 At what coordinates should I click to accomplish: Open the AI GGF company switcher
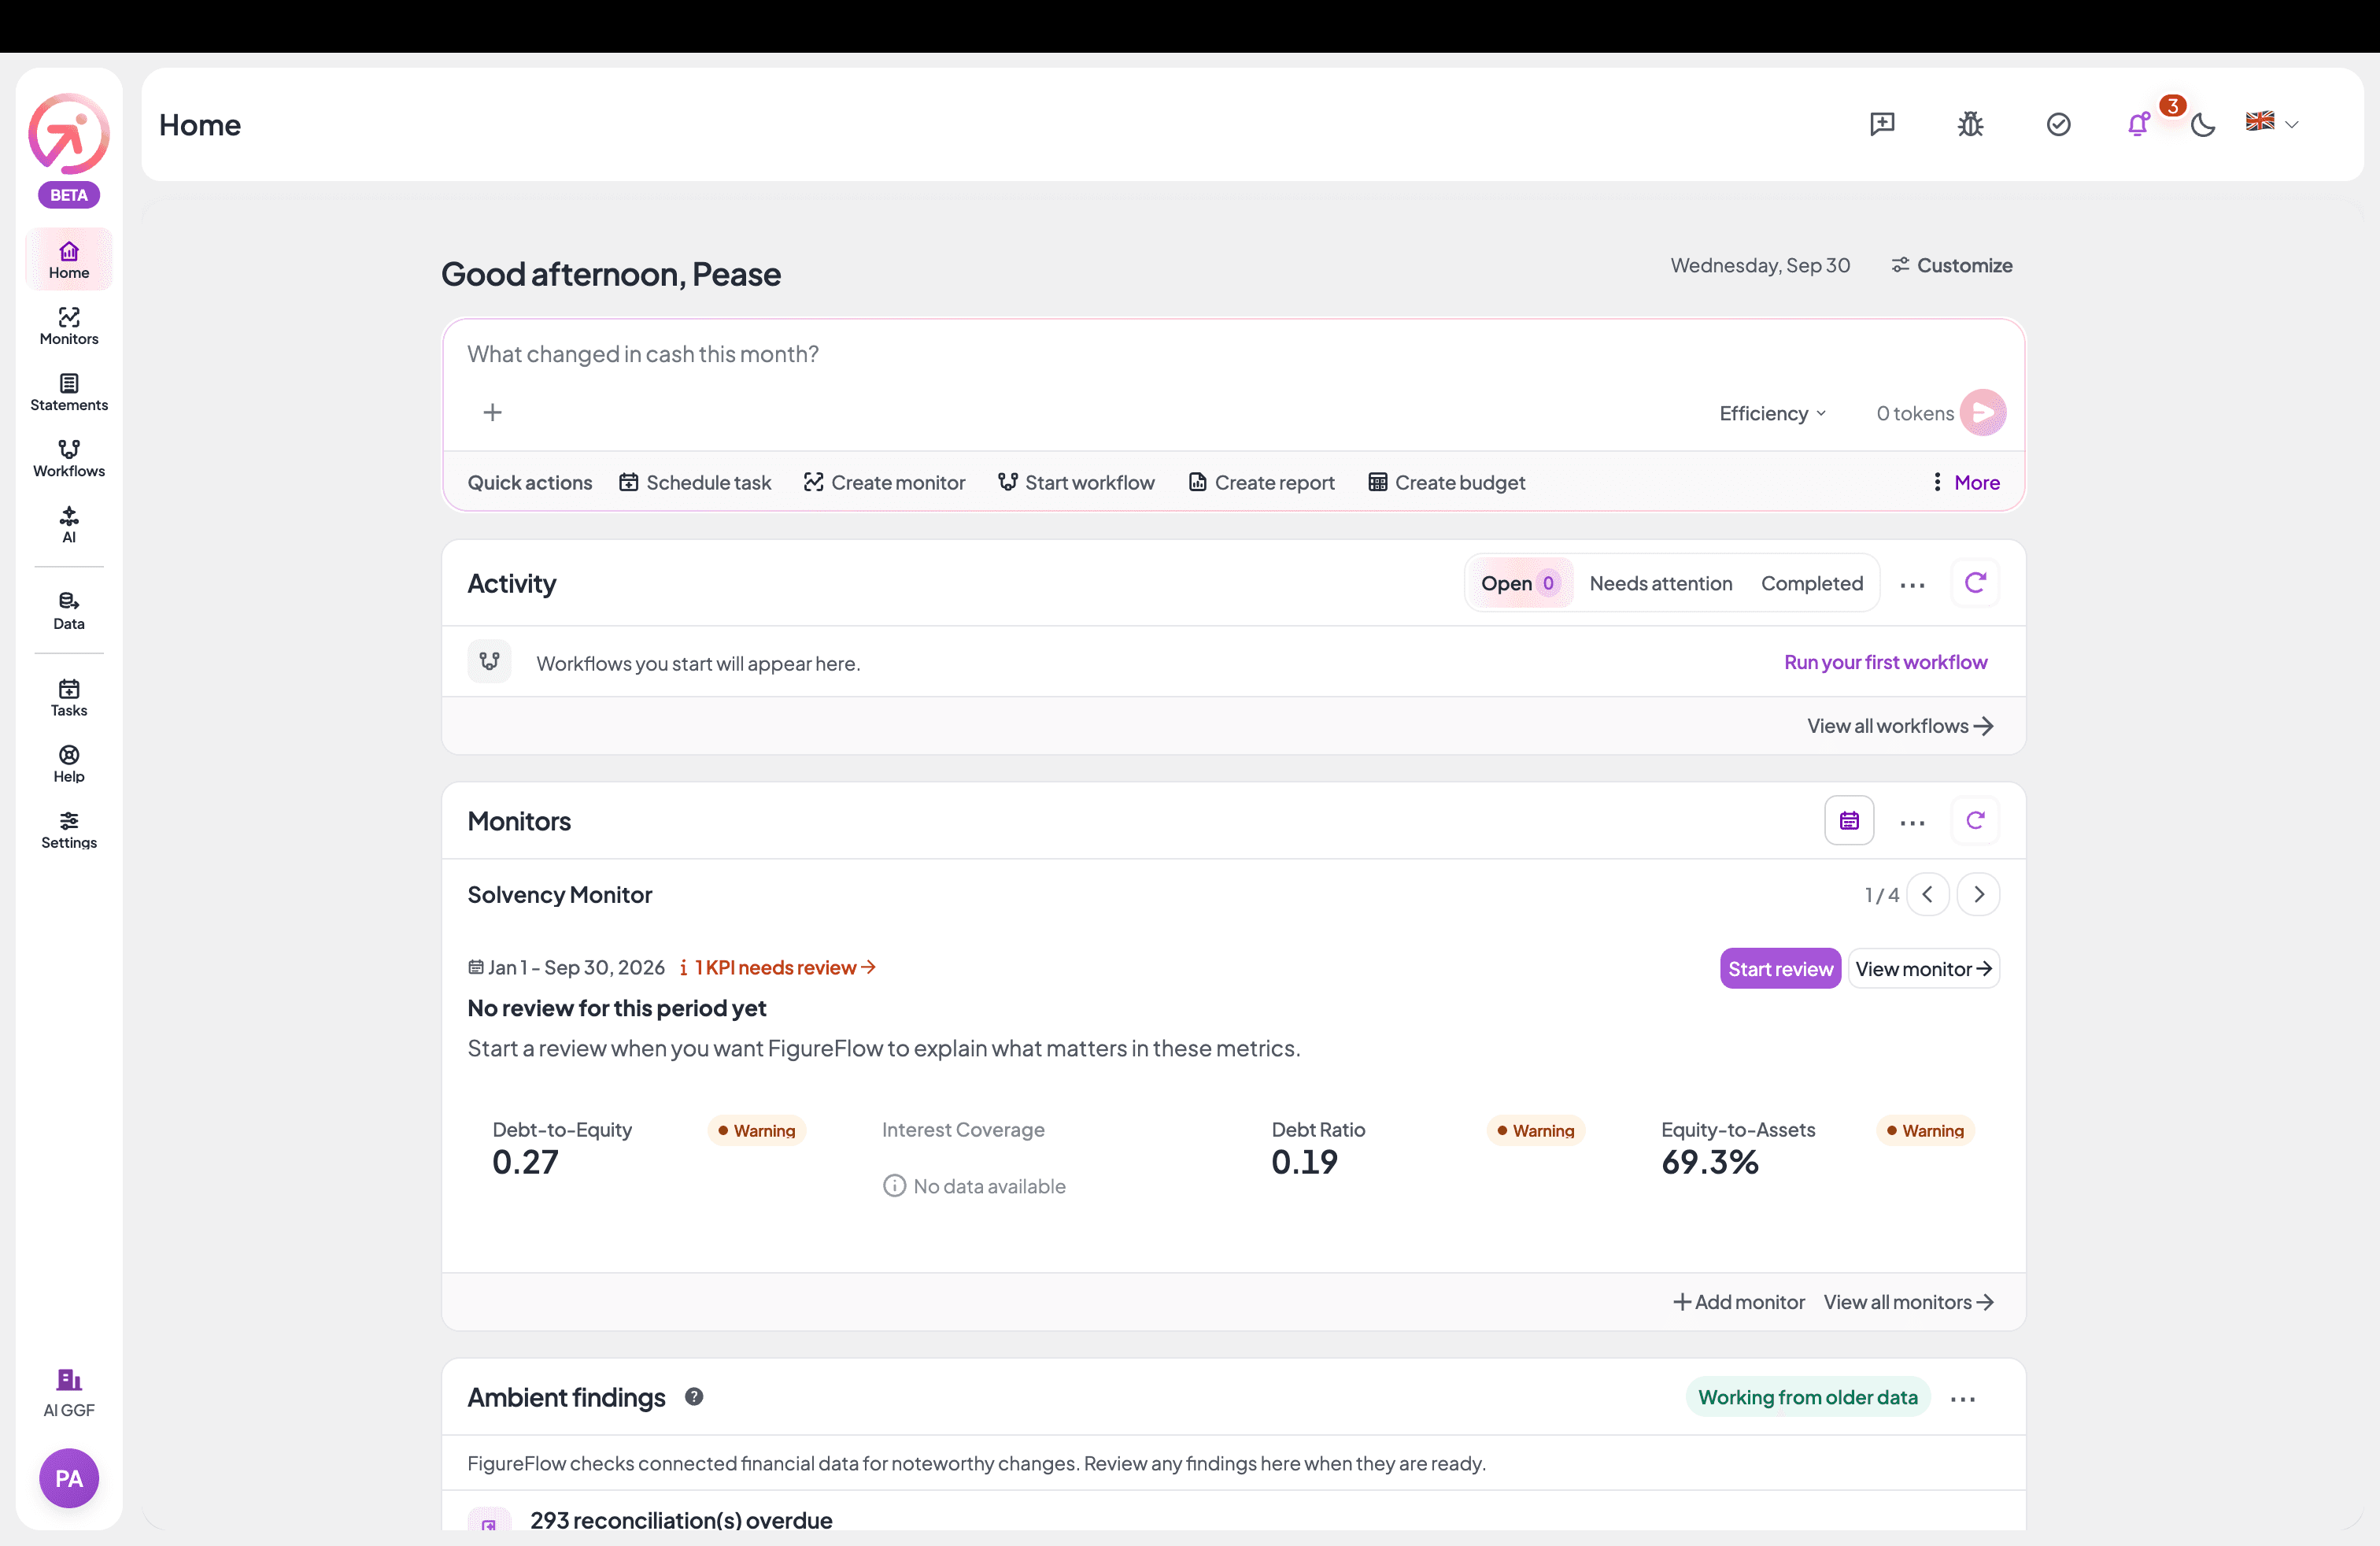(69, 1393)
